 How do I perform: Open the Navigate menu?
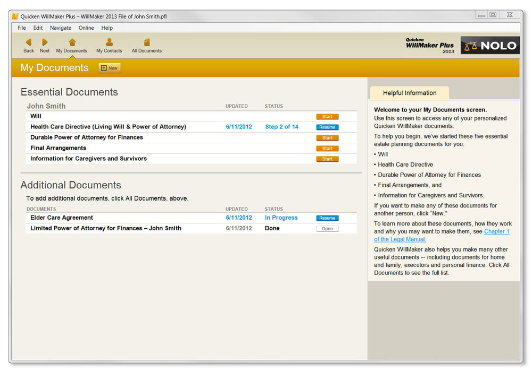point(61,28)
